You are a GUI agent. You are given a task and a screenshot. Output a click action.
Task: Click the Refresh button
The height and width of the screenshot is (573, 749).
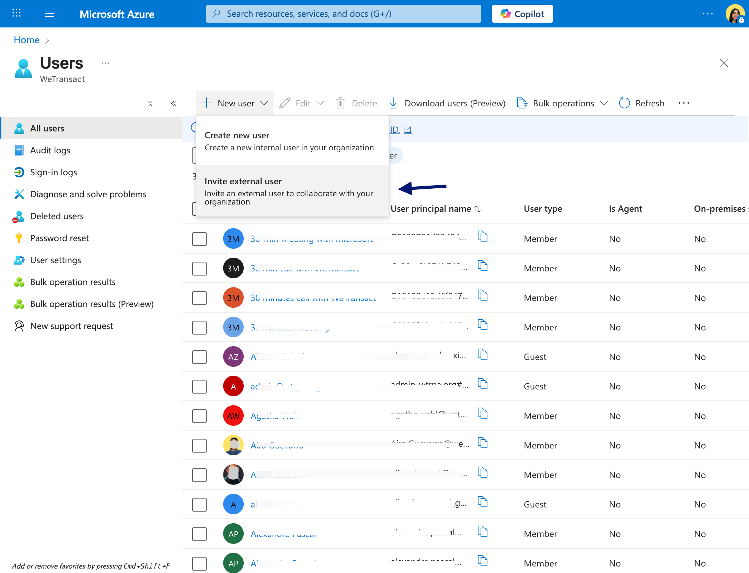642,103
